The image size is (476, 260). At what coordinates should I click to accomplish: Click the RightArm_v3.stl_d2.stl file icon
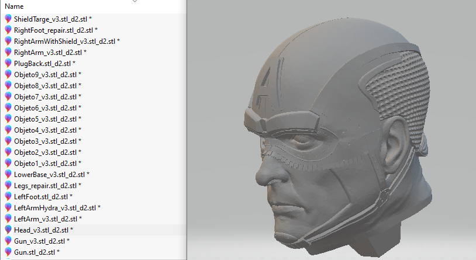[x=8, y=52]
